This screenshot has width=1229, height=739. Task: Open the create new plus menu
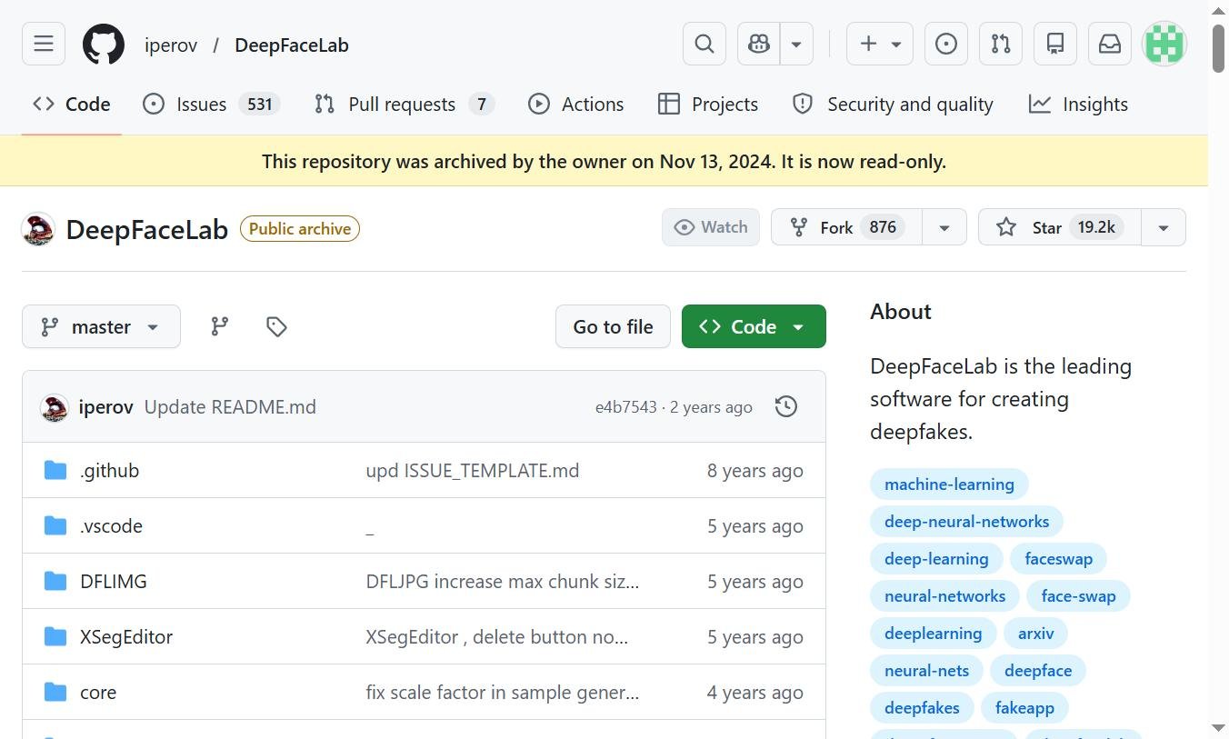880,44
